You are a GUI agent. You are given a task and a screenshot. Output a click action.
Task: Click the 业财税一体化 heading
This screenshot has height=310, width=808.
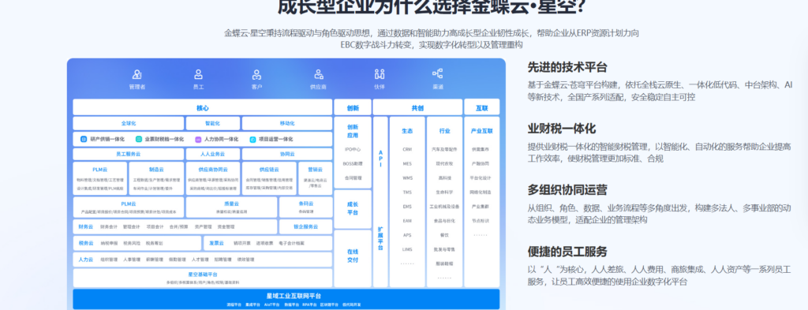(562, 129)
